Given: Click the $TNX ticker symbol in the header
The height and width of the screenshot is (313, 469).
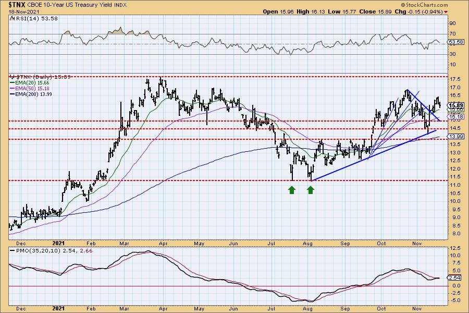Looking at the screenshot, I should click(x=17, y=5).
